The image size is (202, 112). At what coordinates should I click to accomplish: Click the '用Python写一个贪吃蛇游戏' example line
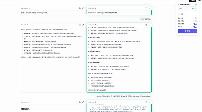(x=101, y=80)
